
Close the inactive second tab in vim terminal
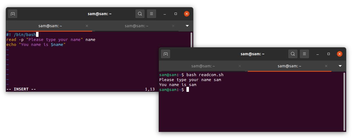pos(173,26)
